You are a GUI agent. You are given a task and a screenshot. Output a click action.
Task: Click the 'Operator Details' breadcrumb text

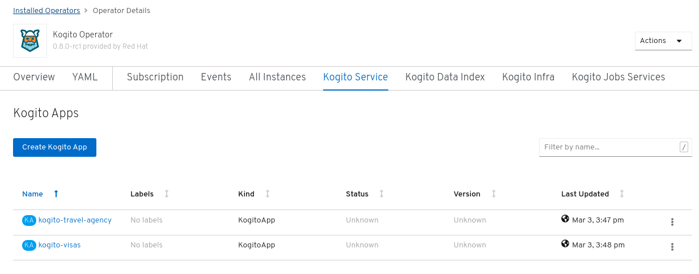pyautogui.click(x=121, y=11)
